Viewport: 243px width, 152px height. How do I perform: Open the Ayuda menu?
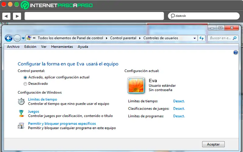(83, 47)
